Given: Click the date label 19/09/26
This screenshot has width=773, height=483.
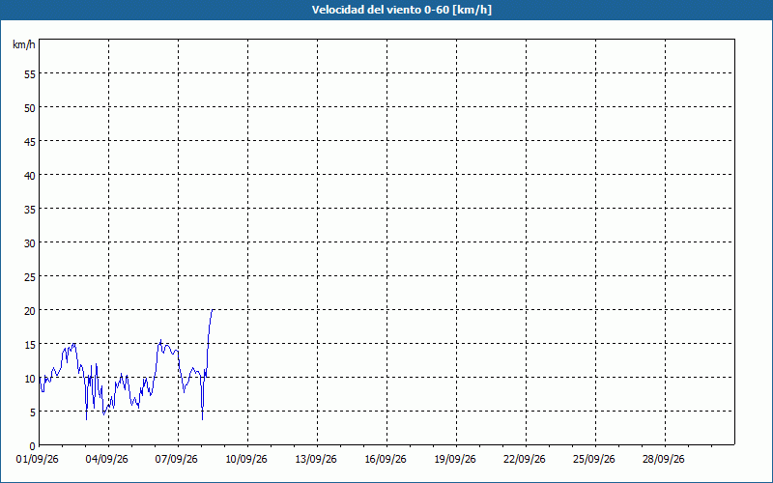Looking at the screenshot, I should coord(455,460).
